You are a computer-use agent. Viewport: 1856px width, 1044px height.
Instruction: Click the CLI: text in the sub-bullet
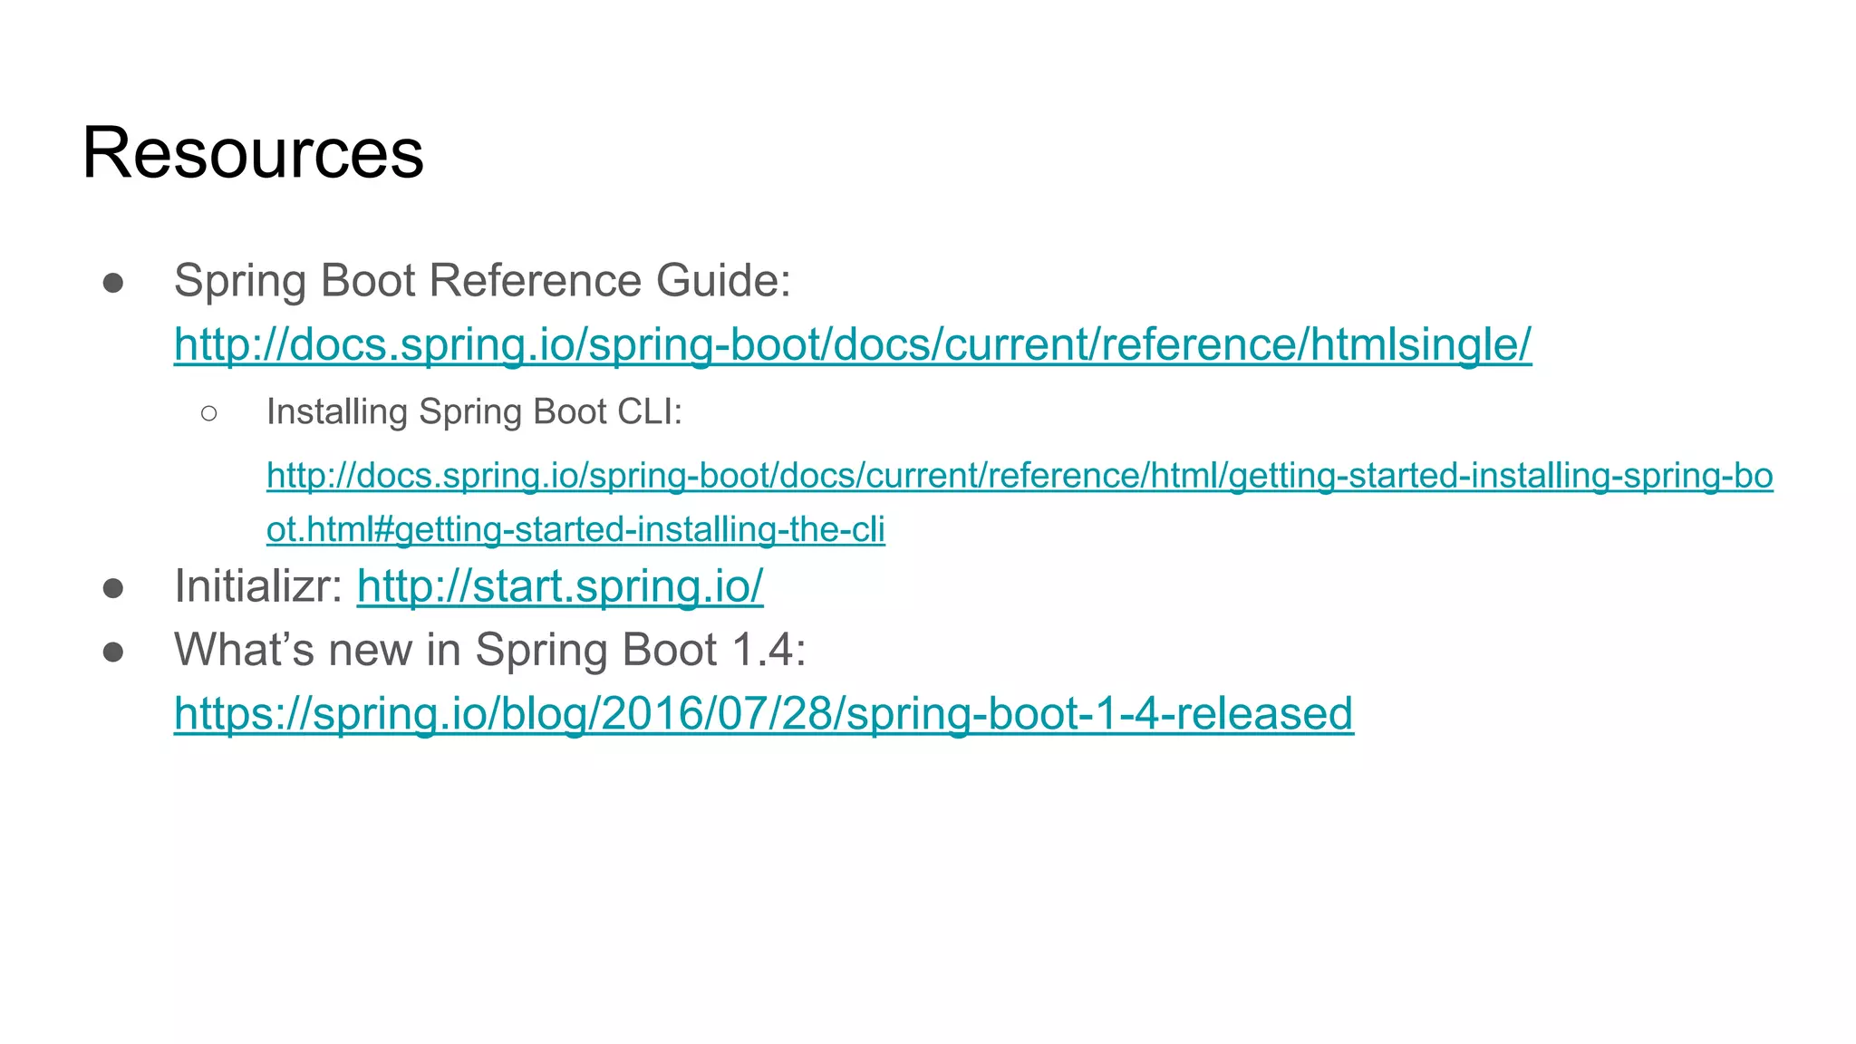tap(649, 412)
